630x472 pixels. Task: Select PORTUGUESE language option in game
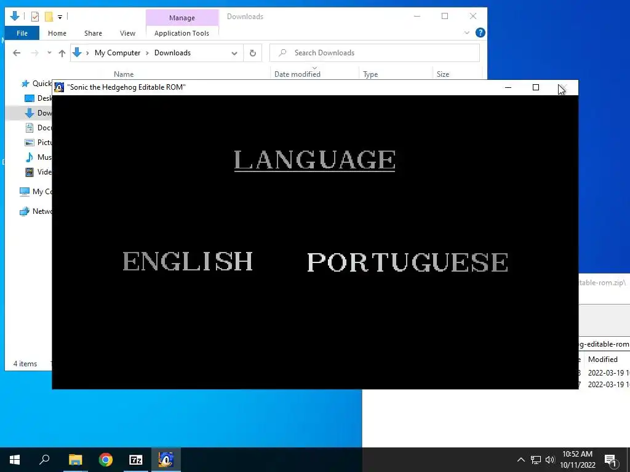(x=407, y=262)
